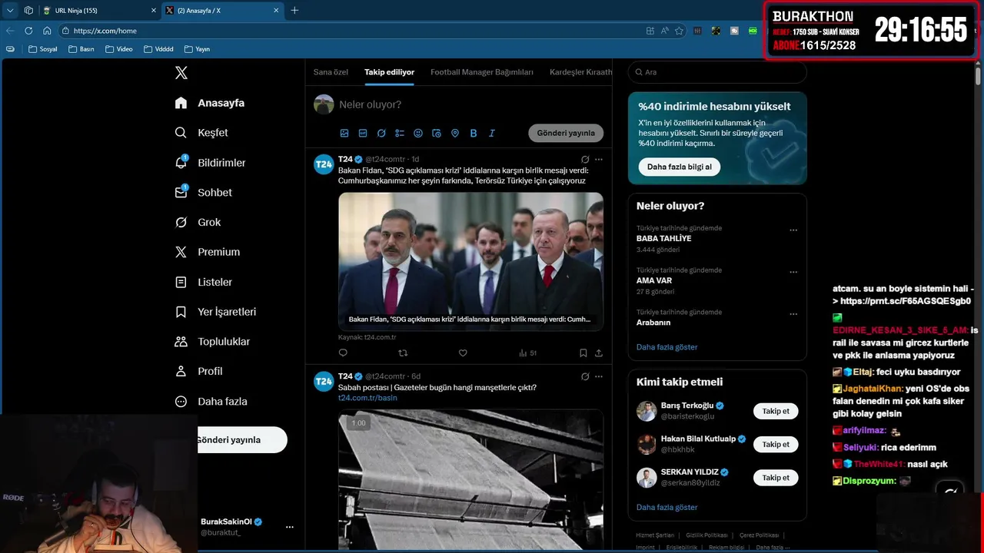Open the Yayın bookmarks folder
The height and width of the screenshot is (553, 984).
(x=197, y=49)
